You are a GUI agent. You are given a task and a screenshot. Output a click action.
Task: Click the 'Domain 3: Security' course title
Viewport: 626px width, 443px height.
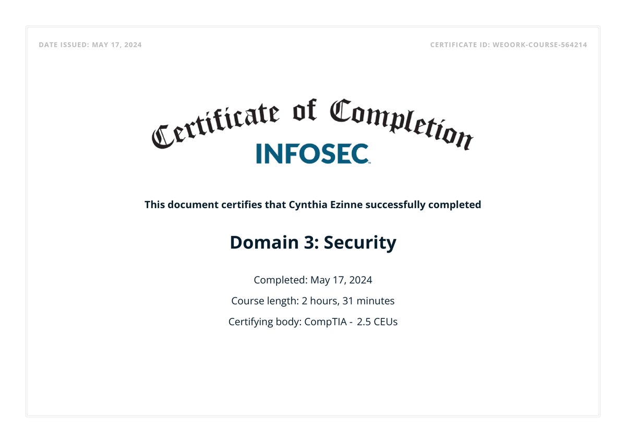coord(313,243)
